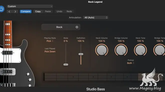This screenshot has height=92, width=165.
Task: Click the neck pickup on bass image
Action: pyautogui.click(x=7, y=53)
